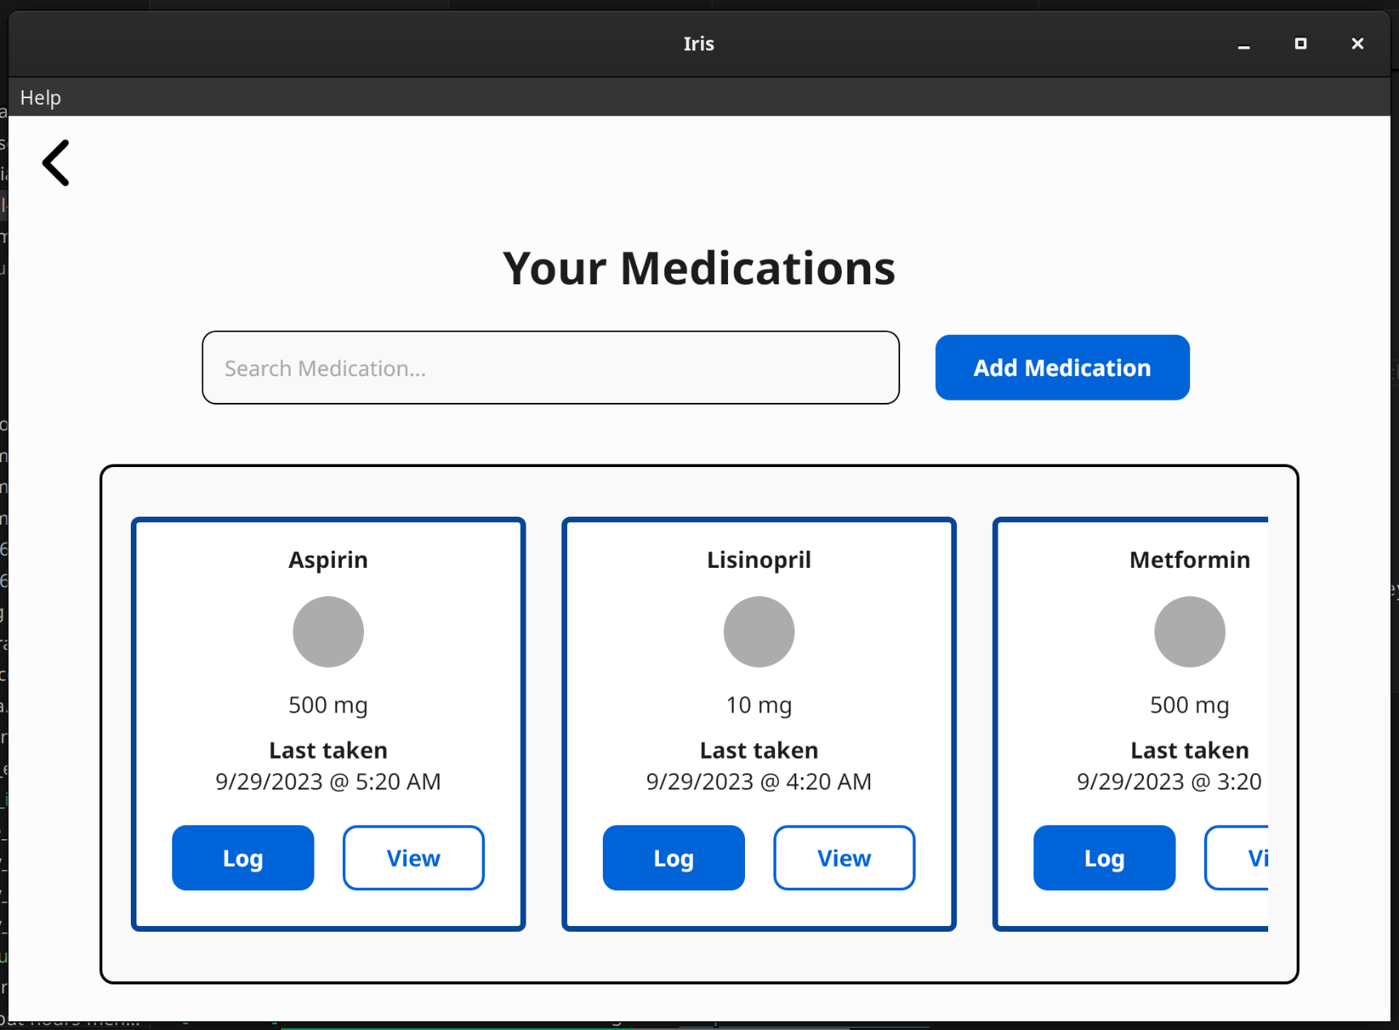Select the Aspirin pill image circle
The width and height of the screenshot is (1399, 1030).
click(x=328, y=632)
